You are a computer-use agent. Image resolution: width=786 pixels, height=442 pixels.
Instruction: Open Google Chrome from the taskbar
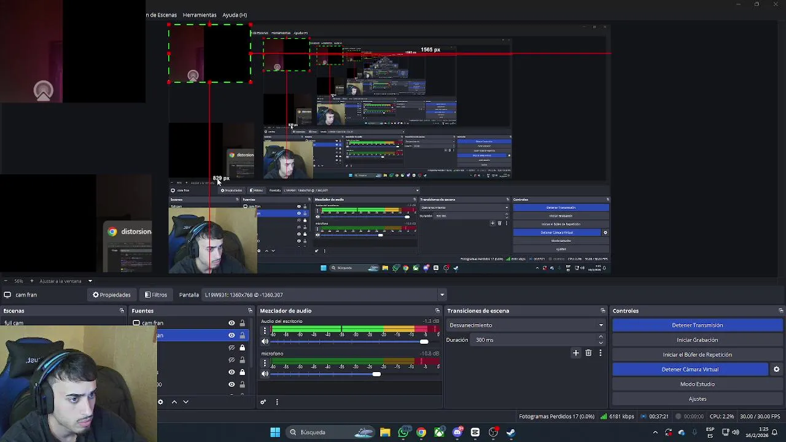click(x=421, y=432)
